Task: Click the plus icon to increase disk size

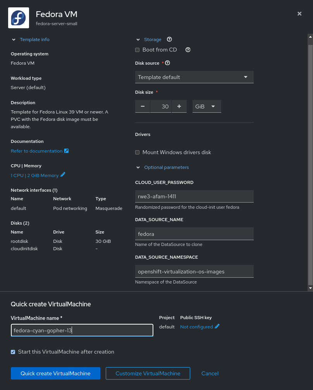Action: coord(179,106)
